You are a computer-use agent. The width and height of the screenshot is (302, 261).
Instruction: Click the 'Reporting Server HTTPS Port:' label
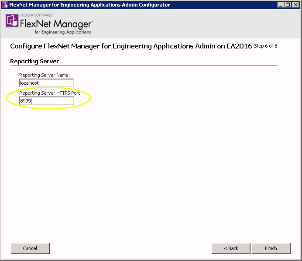51,93
